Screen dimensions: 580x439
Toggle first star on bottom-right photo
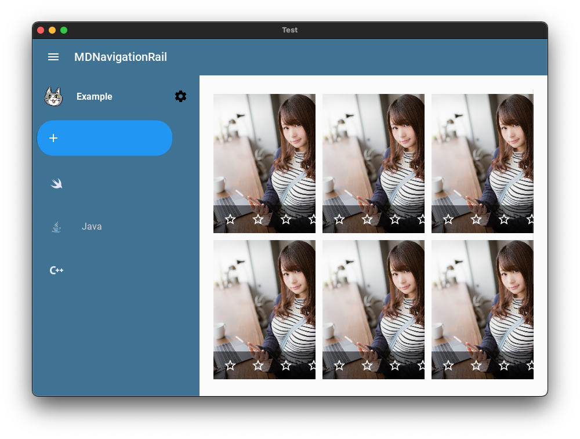(448, 366)
